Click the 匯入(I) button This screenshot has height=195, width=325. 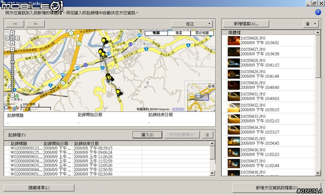[147, 135]
